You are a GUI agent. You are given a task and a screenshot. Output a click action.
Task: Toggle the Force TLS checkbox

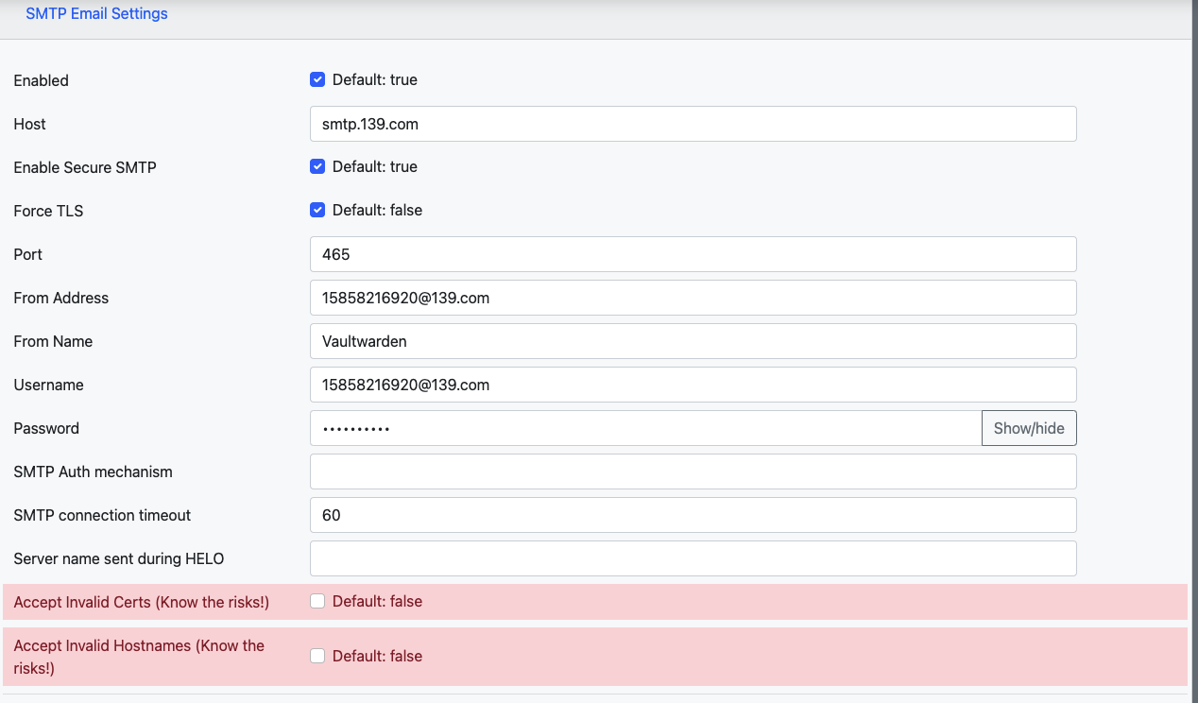coord(317,211)
